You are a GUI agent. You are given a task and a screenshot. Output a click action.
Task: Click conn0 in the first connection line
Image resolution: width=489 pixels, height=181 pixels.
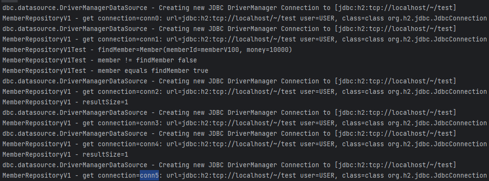[149, 19]
